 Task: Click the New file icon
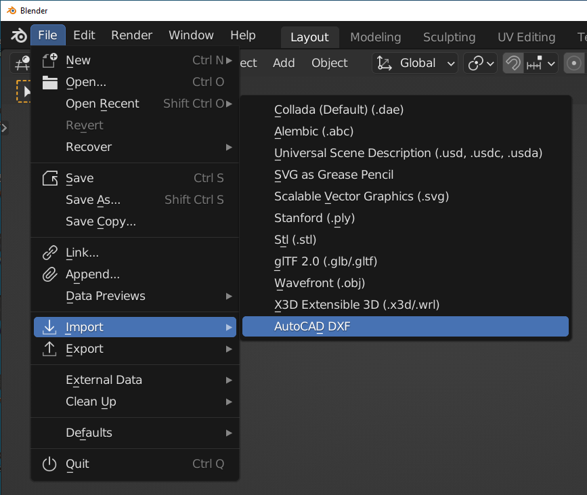[49, 60]
